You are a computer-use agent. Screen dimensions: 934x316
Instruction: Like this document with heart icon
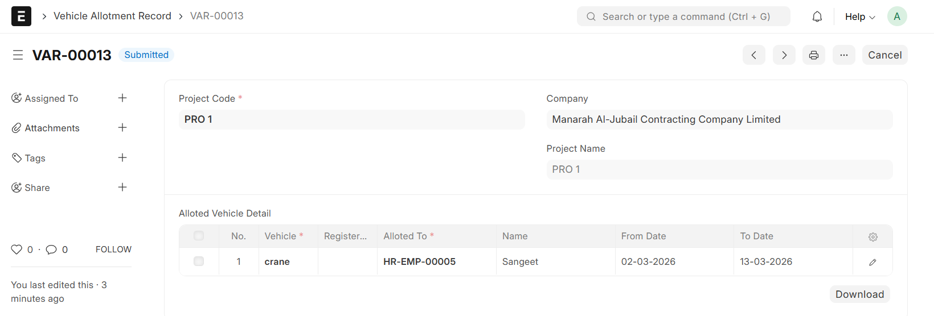click(17, 250)
